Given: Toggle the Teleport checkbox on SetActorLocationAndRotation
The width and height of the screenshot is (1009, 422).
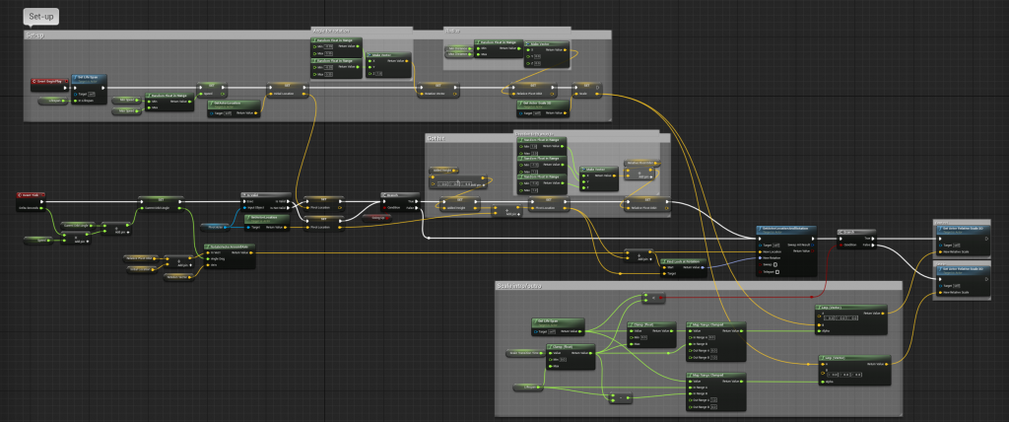Looking at the screenshot, I should click(778, 272).
